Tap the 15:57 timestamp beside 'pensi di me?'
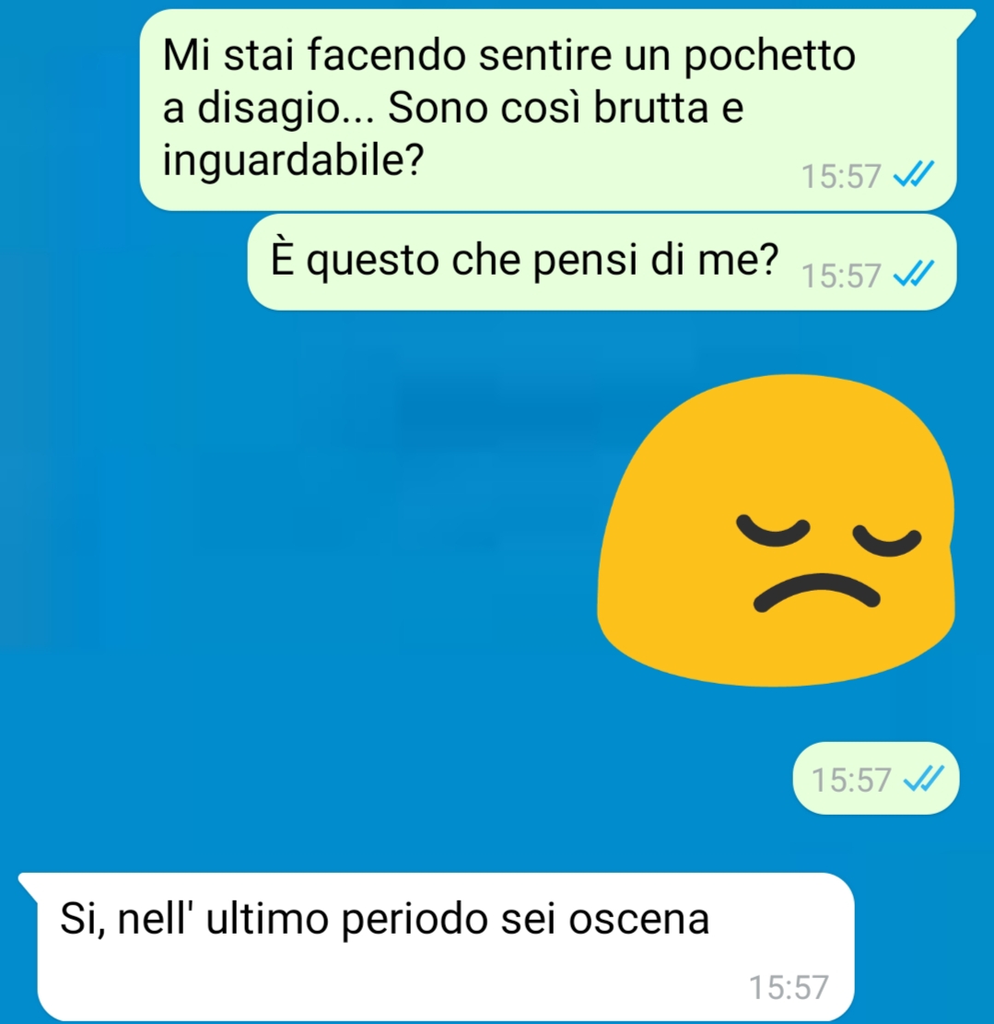994x1024 pixels. [x=841, y=276]
